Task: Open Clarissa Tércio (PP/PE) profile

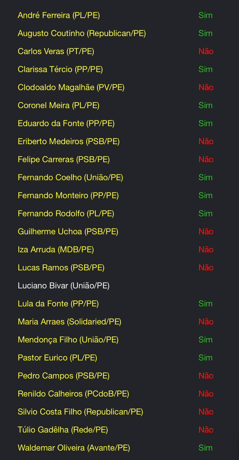Action: (60, 69)
